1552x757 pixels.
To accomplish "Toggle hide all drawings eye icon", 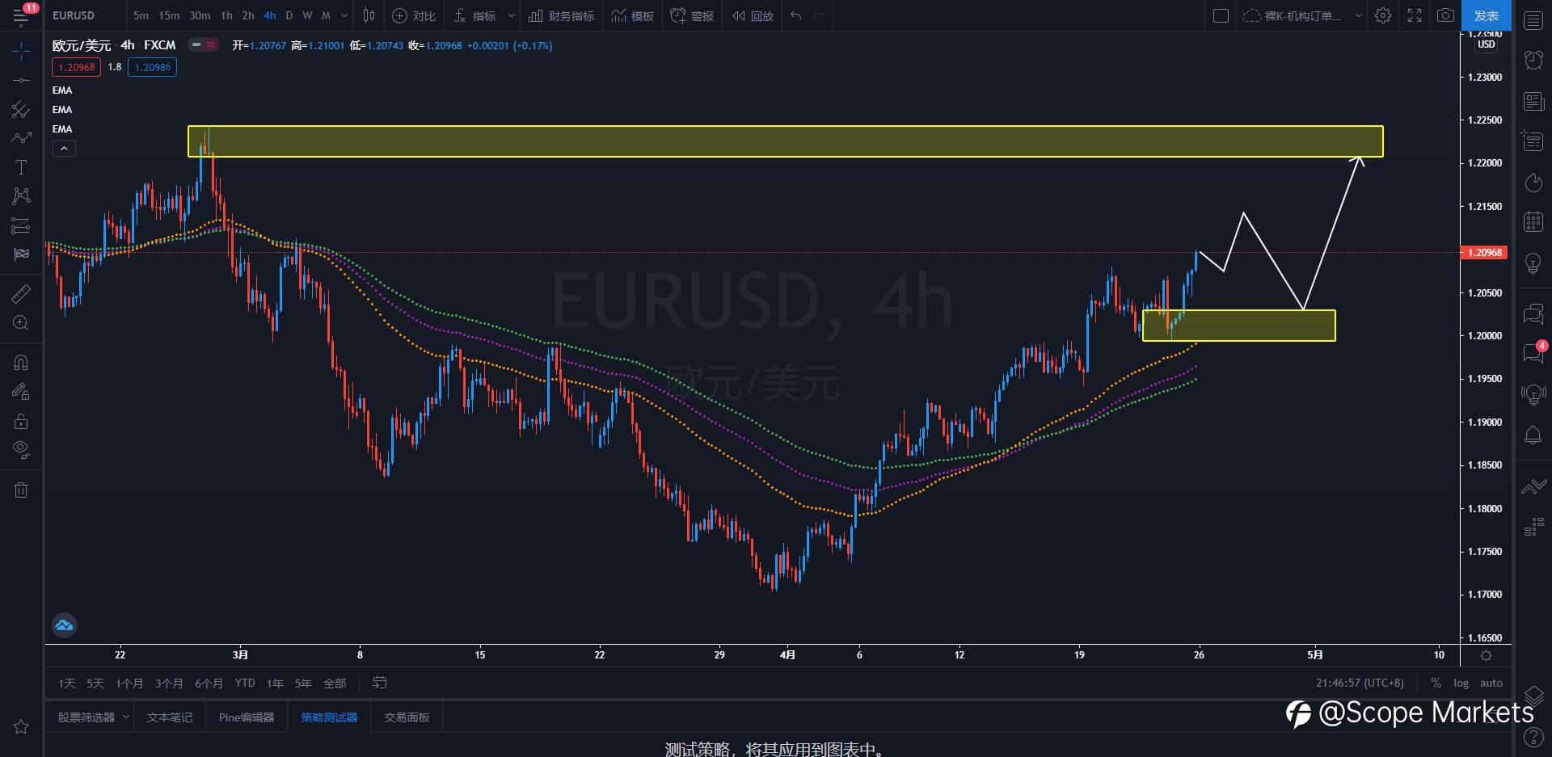I will click(x=21, y=450).
